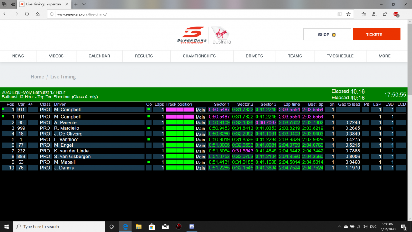The image size is (412, 232).
Task: Click purple sector 3 time 0:40.7067
Action: pyautogui.click(x=266, y=122)
